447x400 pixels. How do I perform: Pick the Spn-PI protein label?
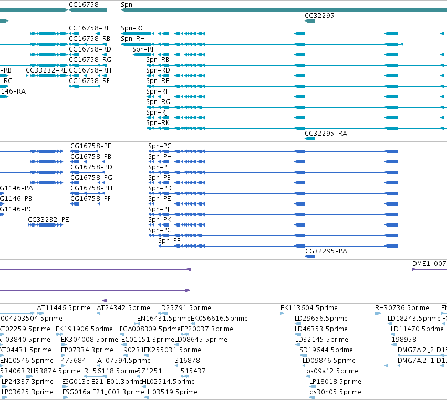(x=159, y=167)
